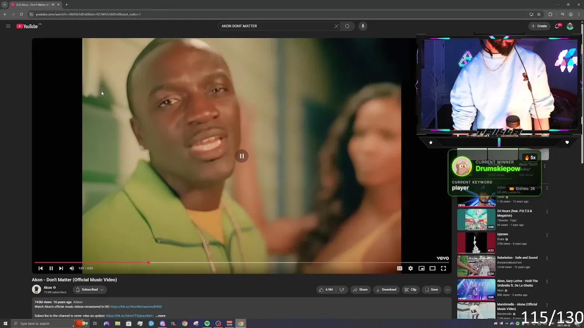Click the star icon on stream overlay
Image resolution: width=584 pixels, height=328 pixels.
point(431,143)
